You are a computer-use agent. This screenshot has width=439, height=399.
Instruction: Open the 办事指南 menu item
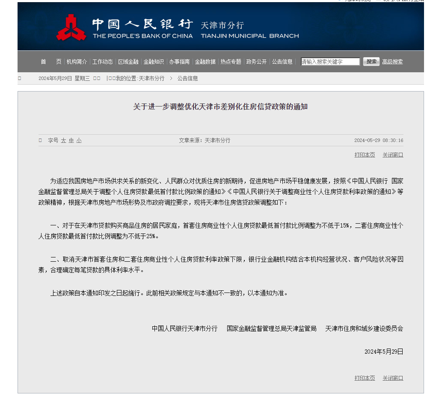(179, 62)
